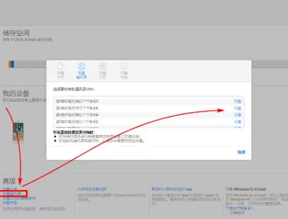This screenshot has width=288, height=219.
Task: Open the restore calendars and reminders link
Action: 19,198
